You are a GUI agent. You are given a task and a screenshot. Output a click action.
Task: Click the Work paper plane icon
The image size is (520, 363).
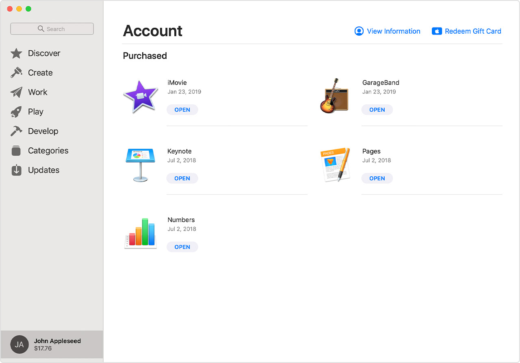[16, 92]
